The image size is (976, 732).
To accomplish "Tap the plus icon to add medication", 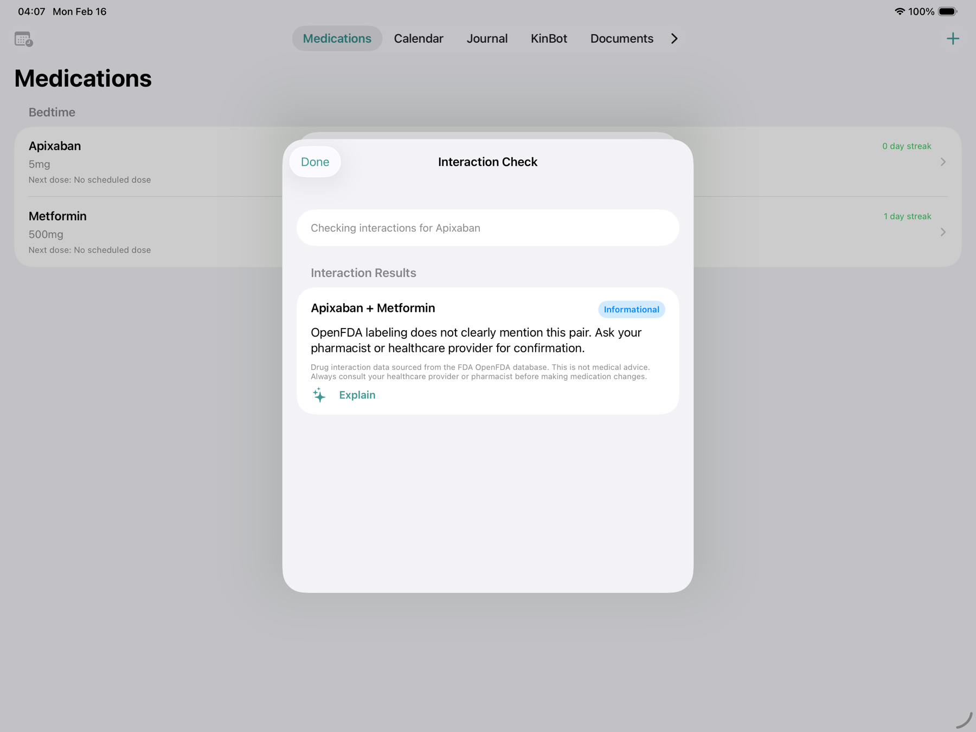I will (953, 38).
